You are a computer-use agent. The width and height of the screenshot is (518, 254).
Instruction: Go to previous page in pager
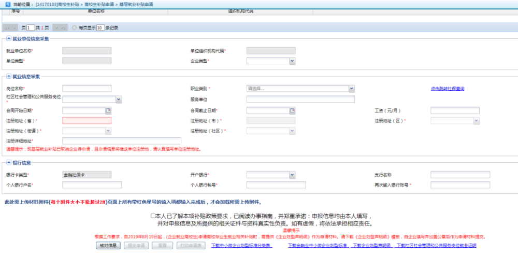13,28
